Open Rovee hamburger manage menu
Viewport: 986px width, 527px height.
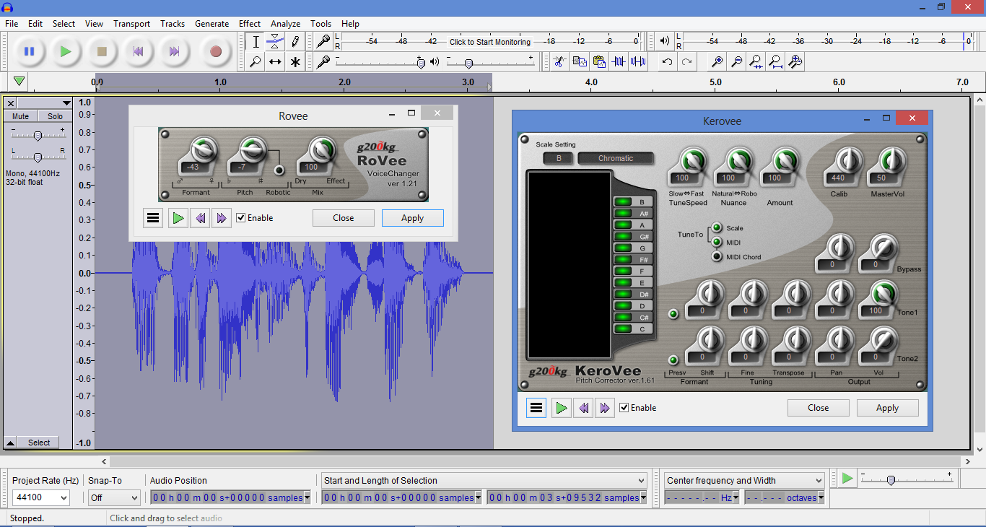click(x=153, y=218)
